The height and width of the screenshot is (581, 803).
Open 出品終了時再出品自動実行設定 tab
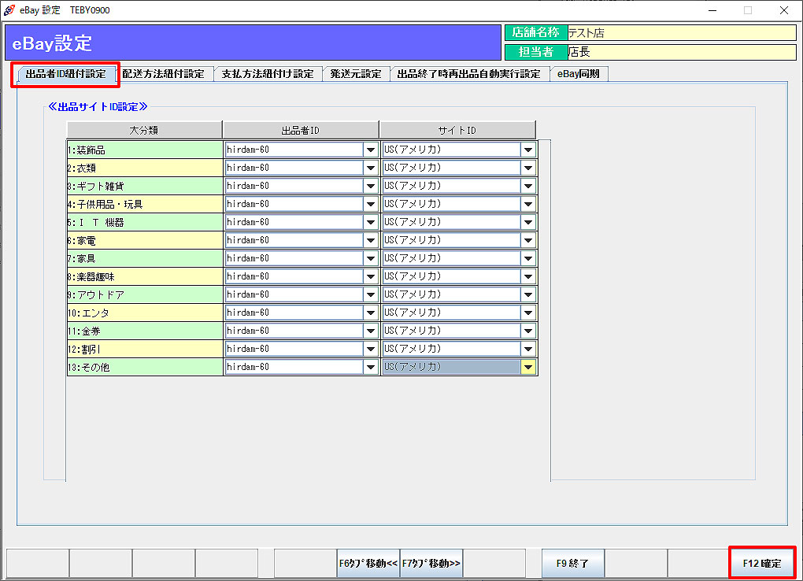[468, 74]
